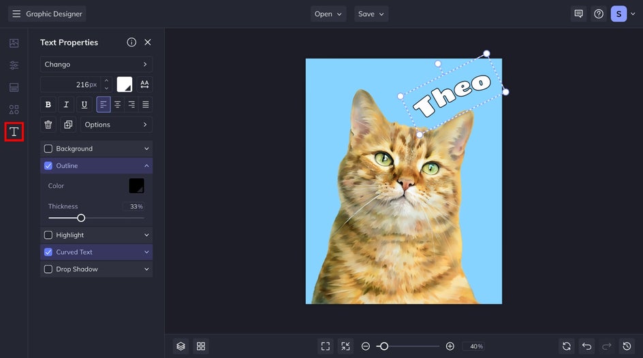Delete text layer with trash icon
The height and width of the screenshot is (358, 643).
click(48, 125)
